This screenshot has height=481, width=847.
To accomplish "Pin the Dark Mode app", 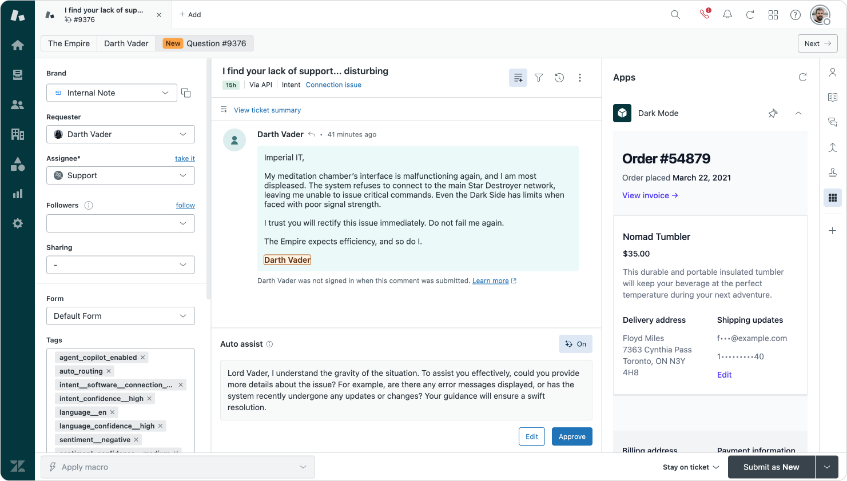I will [773, 113].
